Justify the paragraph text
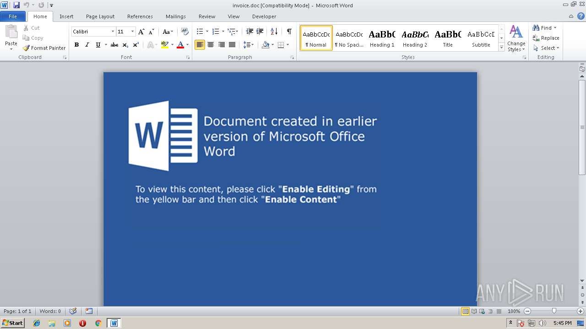Screen dimensions: 586x329 [x=232, y=45]
